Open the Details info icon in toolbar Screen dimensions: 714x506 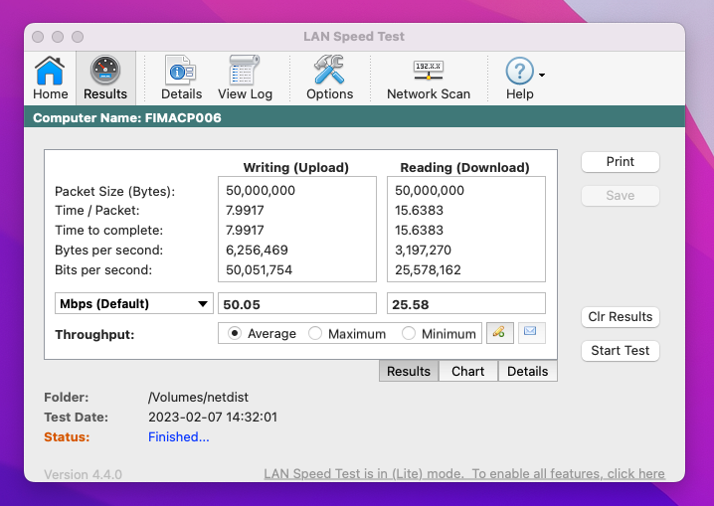181,78
